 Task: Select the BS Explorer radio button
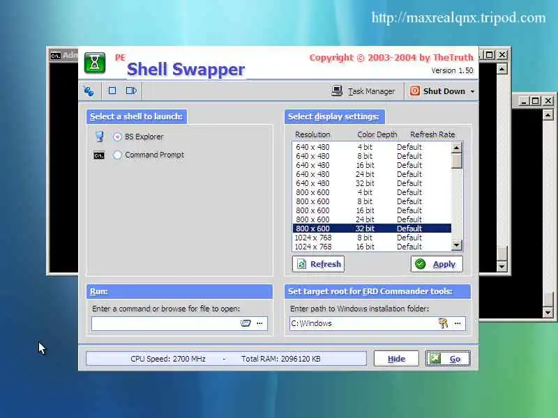point(117,137)
